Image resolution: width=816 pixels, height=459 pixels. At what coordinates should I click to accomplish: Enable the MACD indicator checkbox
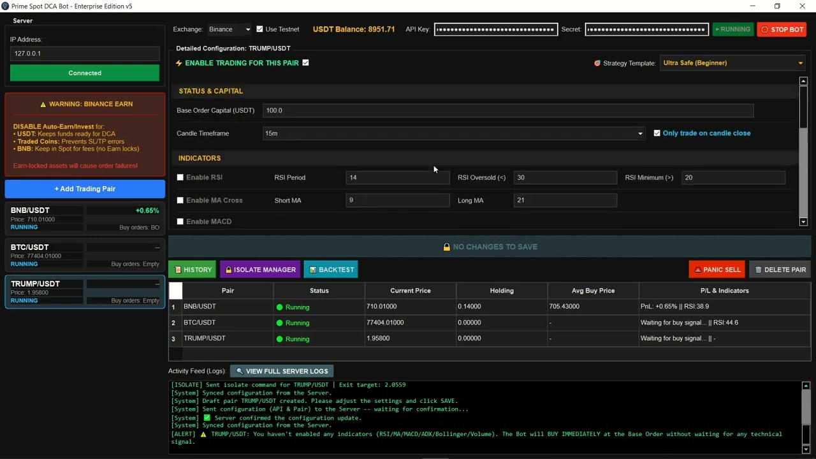[180, 221]
